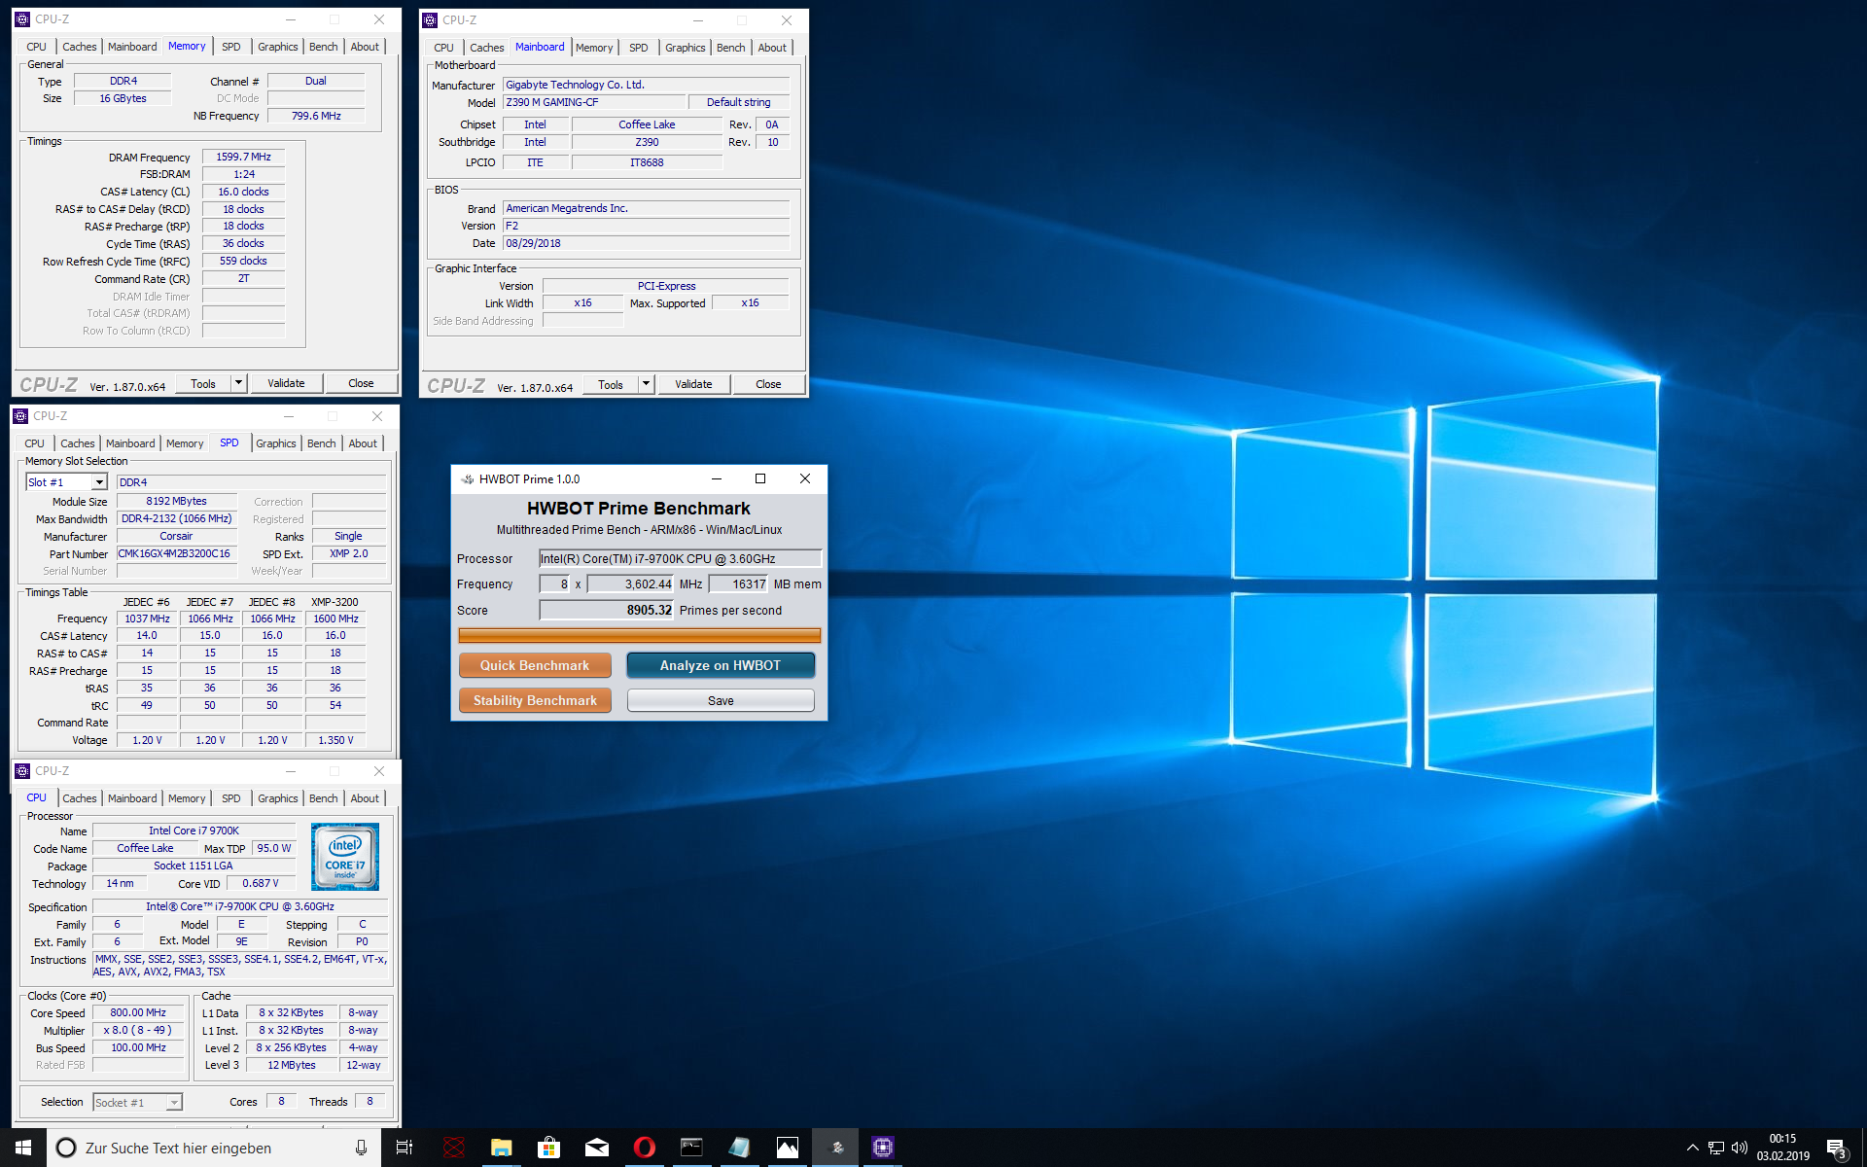Expand the Tools dropdown arrow in the Mainboard window
This screenshot has width=1867, height=1167.
pos(646,384)
